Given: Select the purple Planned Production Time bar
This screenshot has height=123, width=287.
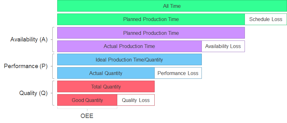Looking at the screenshot, I should click(x=151, y=33).
